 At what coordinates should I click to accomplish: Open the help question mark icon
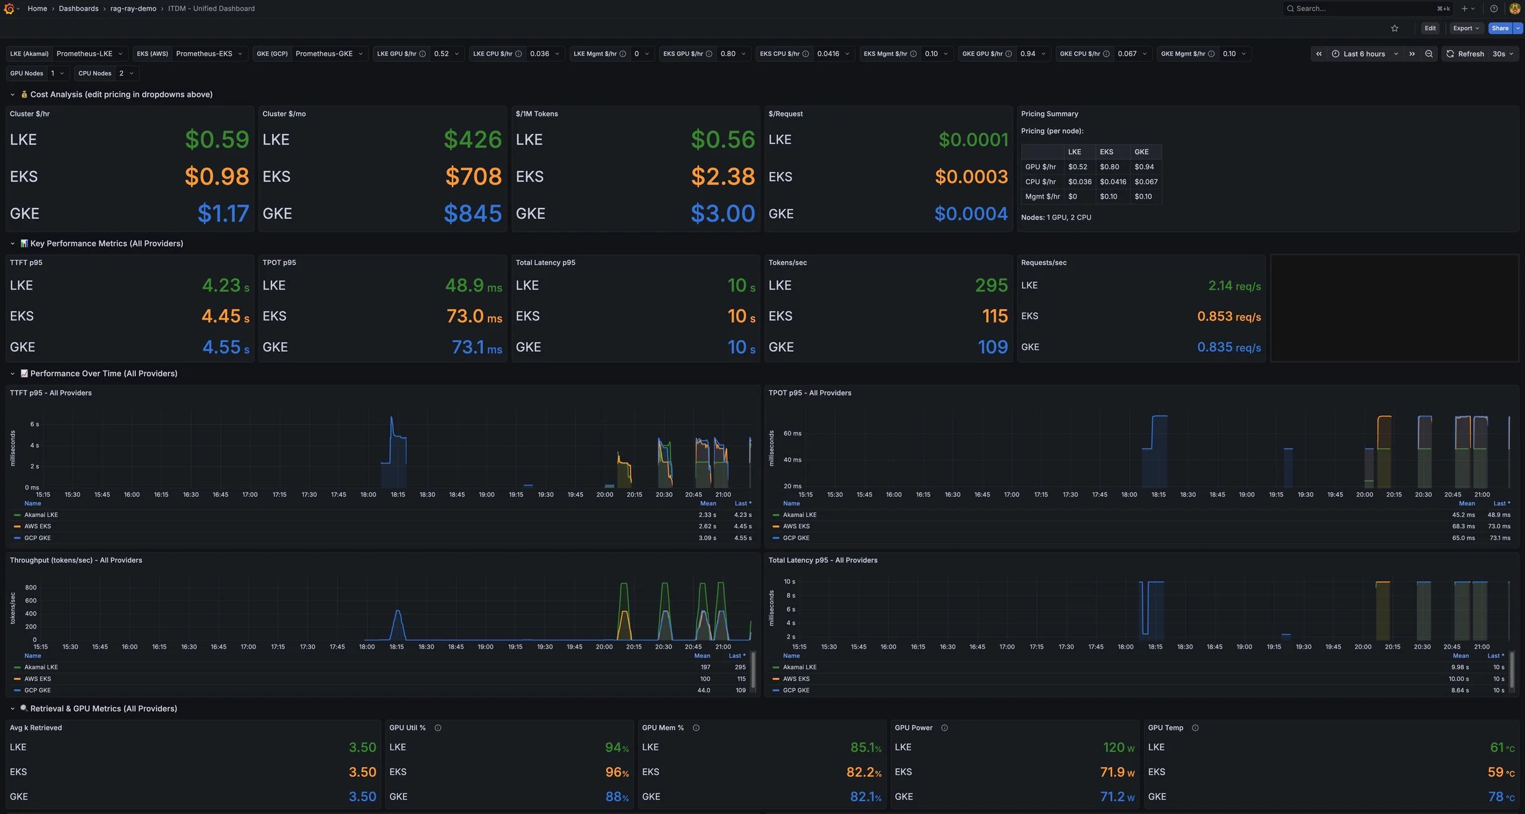point(1494,9)
